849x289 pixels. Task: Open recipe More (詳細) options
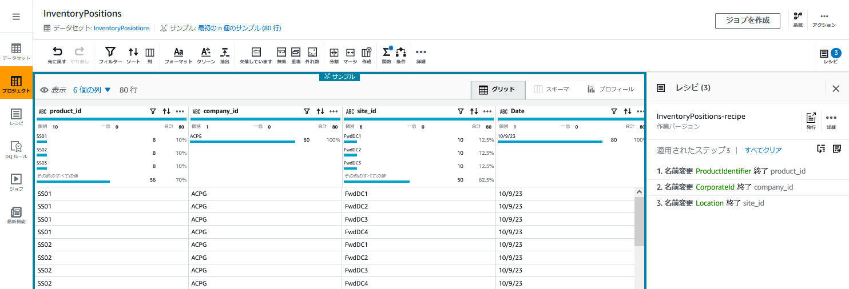(831, 121)
